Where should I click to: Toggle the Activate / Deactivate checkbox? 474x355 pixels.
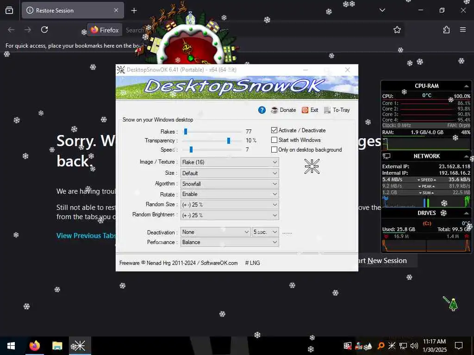point(274,130)
